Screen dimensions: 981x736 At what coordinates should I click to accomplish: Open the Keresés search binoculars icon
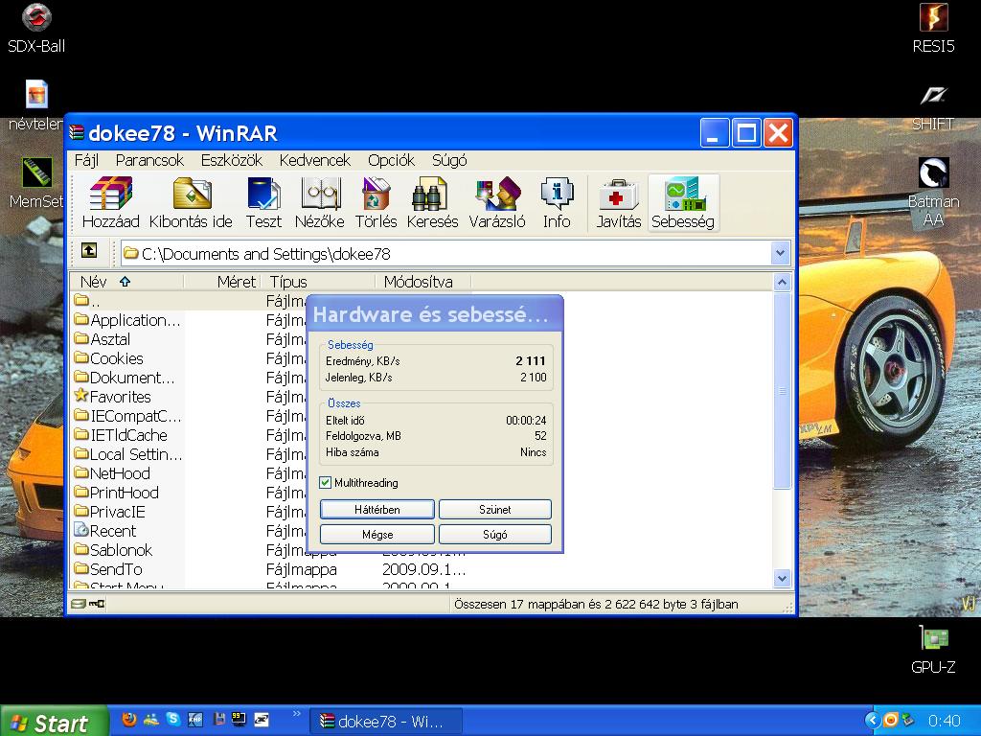(x=432, y=203)
